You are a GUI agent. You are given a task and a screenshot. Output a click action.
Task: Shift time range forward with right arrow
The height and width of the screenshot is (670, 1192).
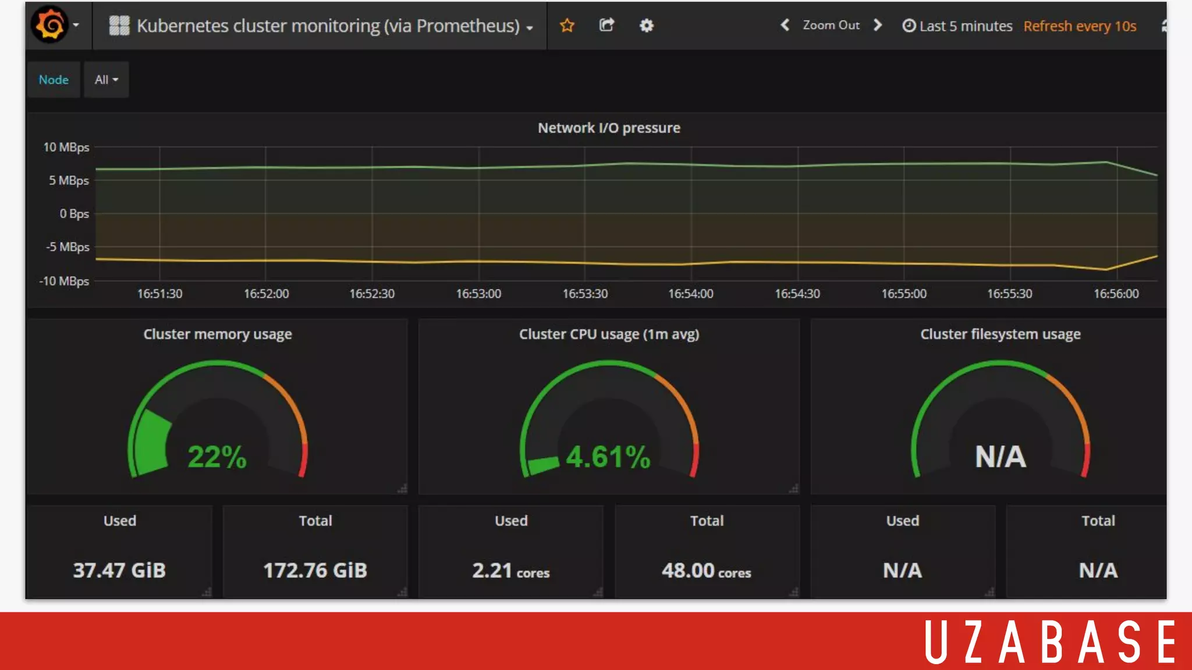(x=878, y=25)
